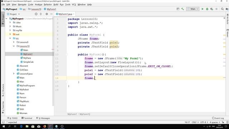Image resolution: width=229 pixels, height=129 pixels.
Task: Open Project panel settings gear
Action: (47, 14)
